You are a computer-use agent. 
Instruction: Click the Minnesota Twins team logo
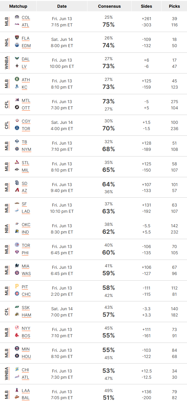(x=17, y=349)
